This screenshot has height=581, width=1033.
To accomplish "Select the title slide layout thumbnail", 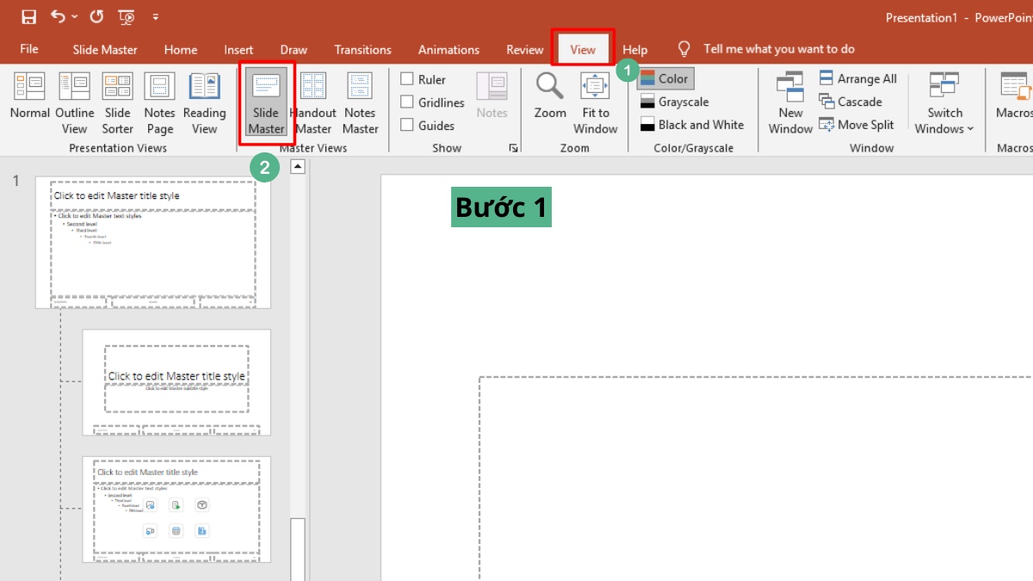I will (176, 381).
